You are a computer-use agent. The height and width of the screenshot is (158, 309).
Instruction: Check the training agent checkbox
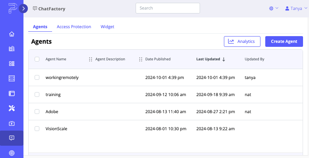click(x=37, y=94)
